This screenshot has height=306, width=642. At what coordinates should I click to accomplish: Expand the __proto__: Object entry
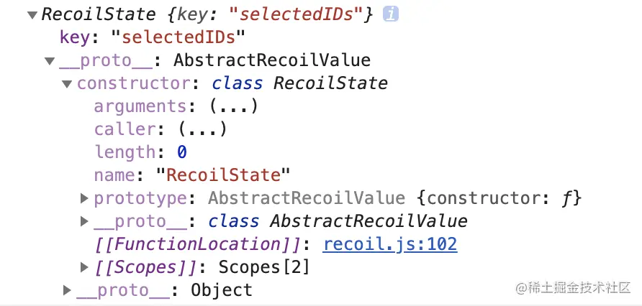(67, 291)
